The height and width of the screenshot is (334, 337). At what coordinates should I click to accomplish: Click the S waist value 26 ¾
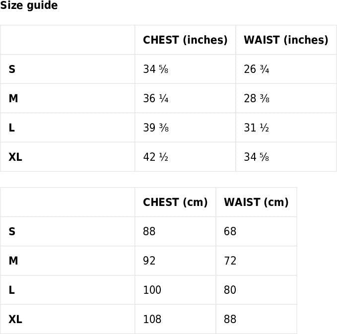click(257, 69)
